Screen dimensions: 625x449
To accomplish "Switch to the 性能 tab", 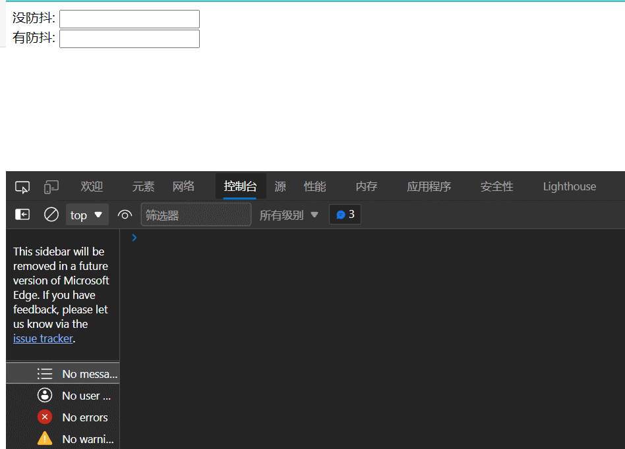I will [x=315, y=186].
